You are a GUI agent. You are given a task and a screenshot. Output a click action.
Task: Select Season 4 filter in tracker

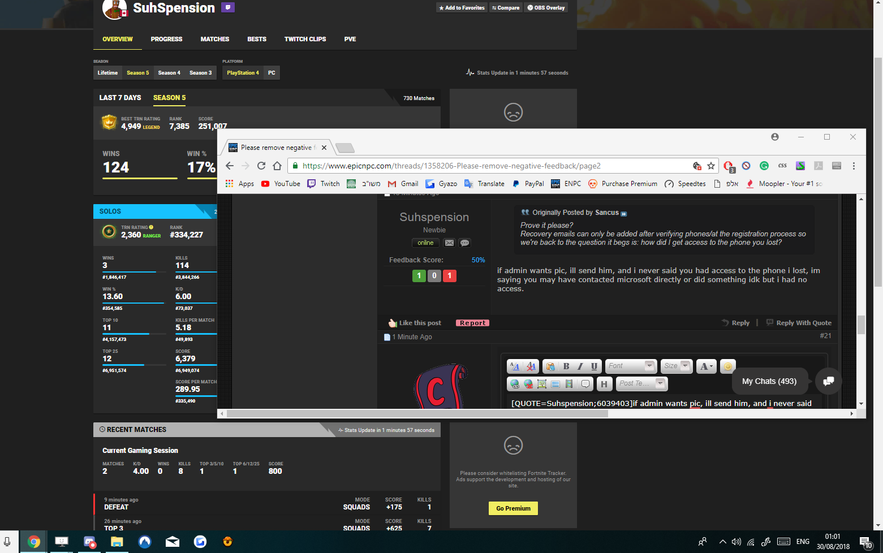169,73
